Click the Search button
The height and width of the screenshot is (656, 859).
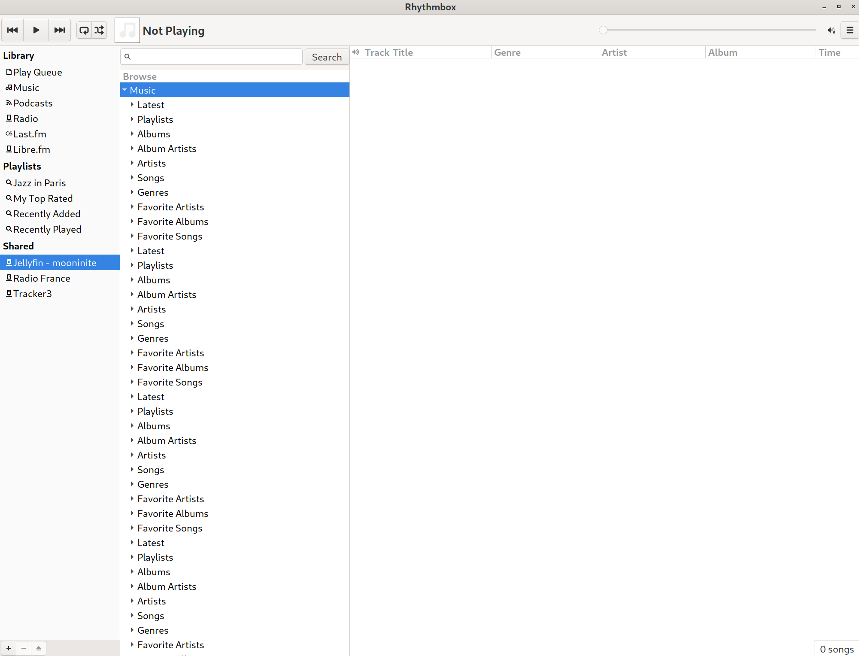(327, 57)
